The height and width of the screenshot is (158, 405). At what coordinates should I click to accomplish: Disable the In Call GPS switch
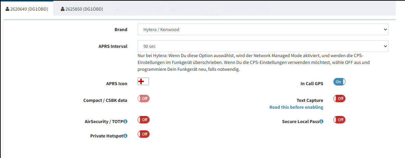339,82
